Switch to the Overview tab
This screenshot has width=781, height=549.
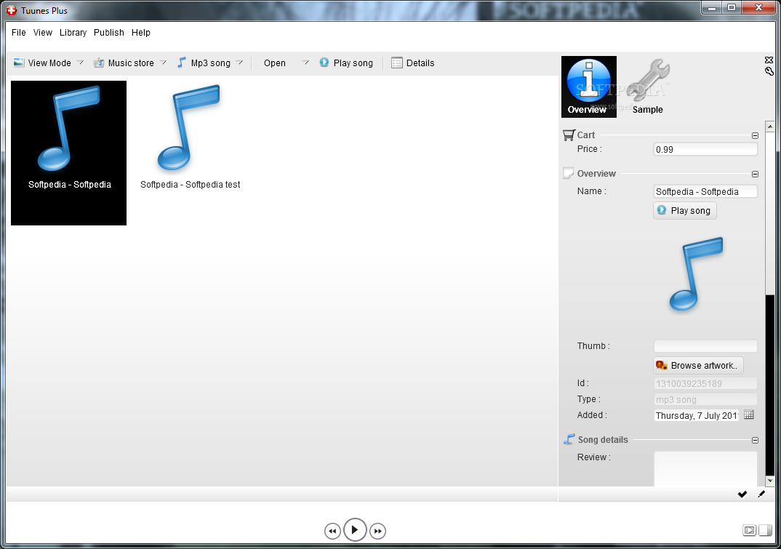tap(589, 87)
